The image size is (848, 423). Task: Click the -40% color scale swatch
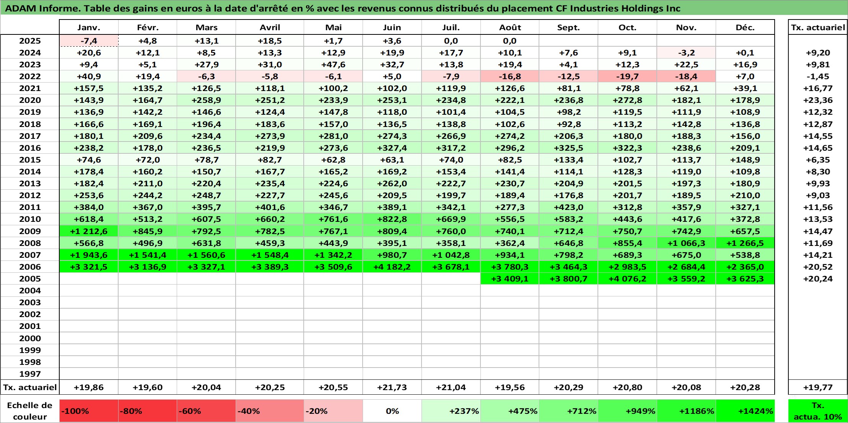click(270, 411)
